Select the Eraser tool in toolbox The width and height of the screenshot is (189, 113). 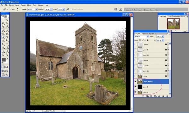coord(3,37)
